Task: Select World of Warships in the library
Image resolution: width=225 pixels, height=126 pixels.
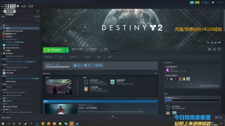Action: click(x=12, y=45)
